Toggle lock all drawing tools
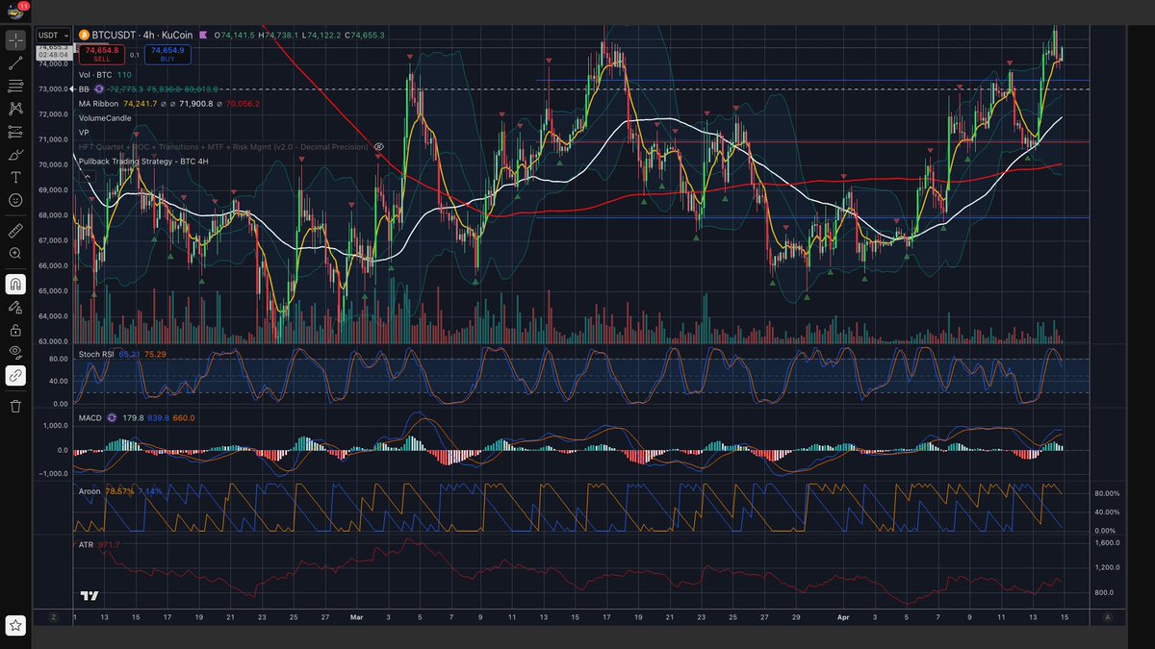The image size is (1155, 649). coord(15,330)
